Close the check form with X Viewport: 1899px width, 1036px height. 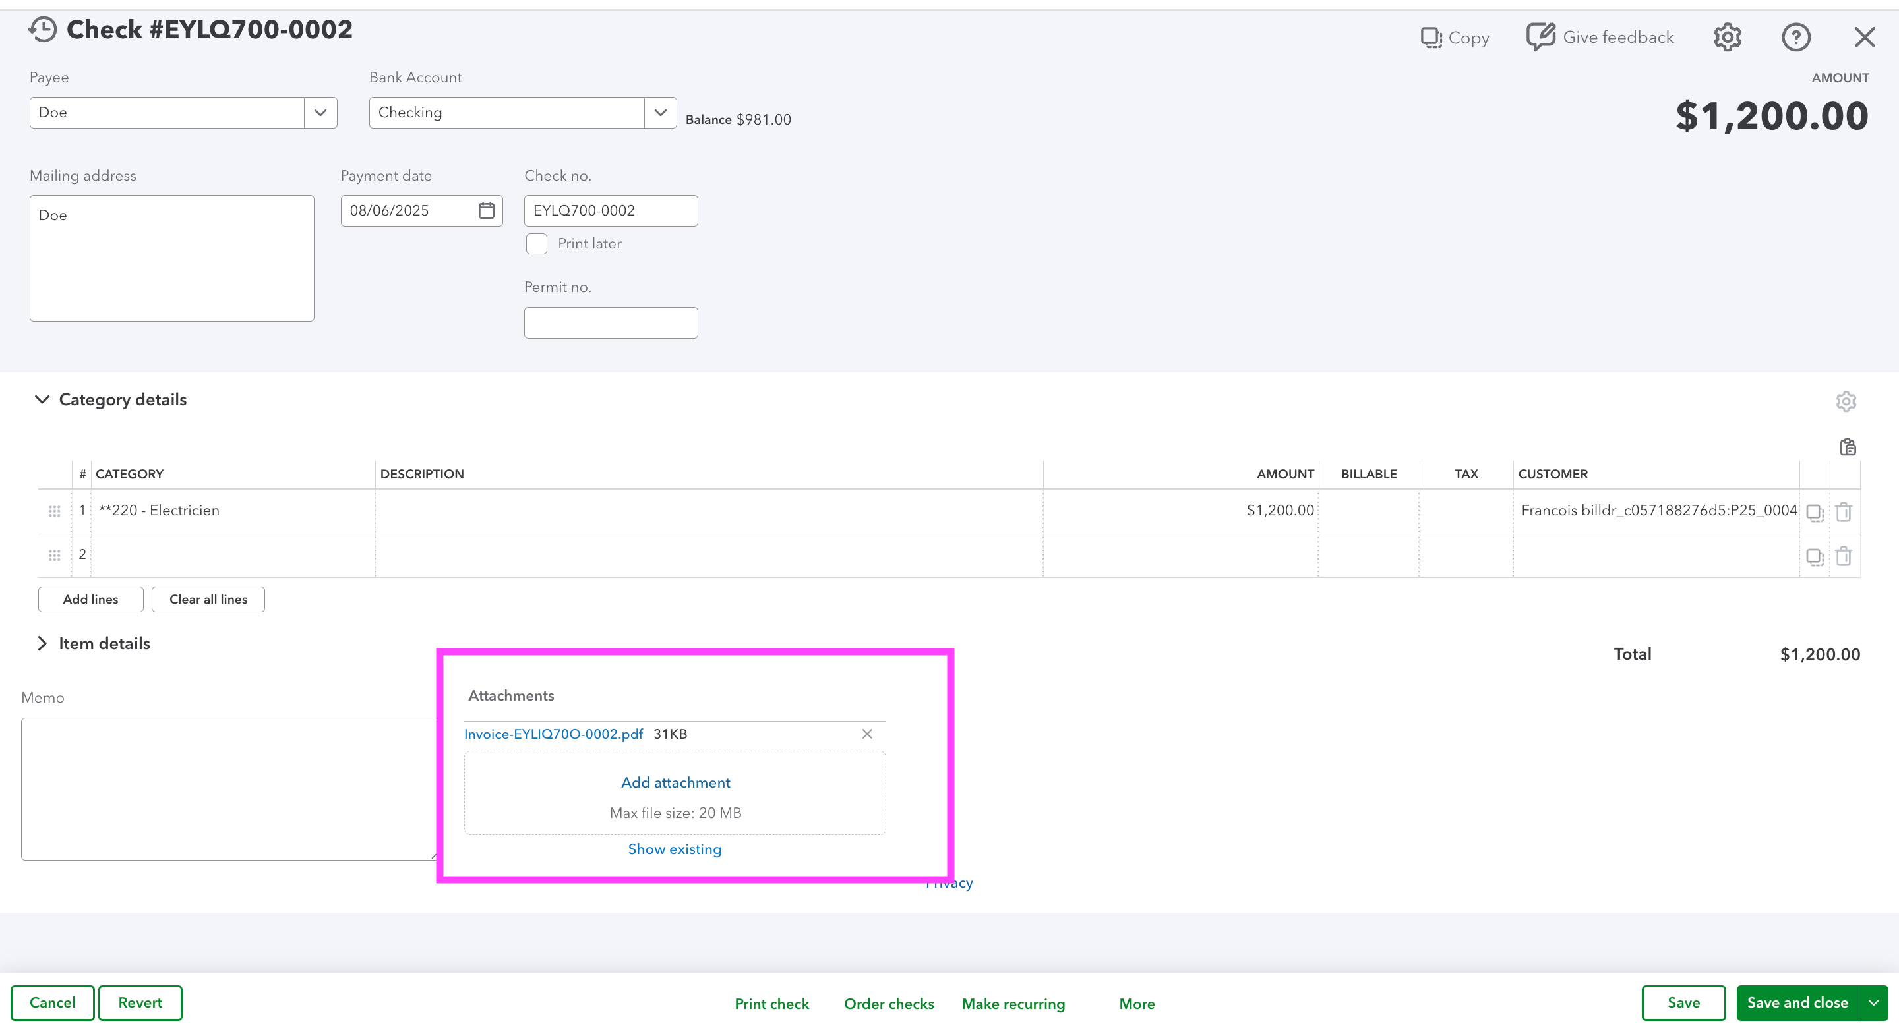pos(1864,37)
